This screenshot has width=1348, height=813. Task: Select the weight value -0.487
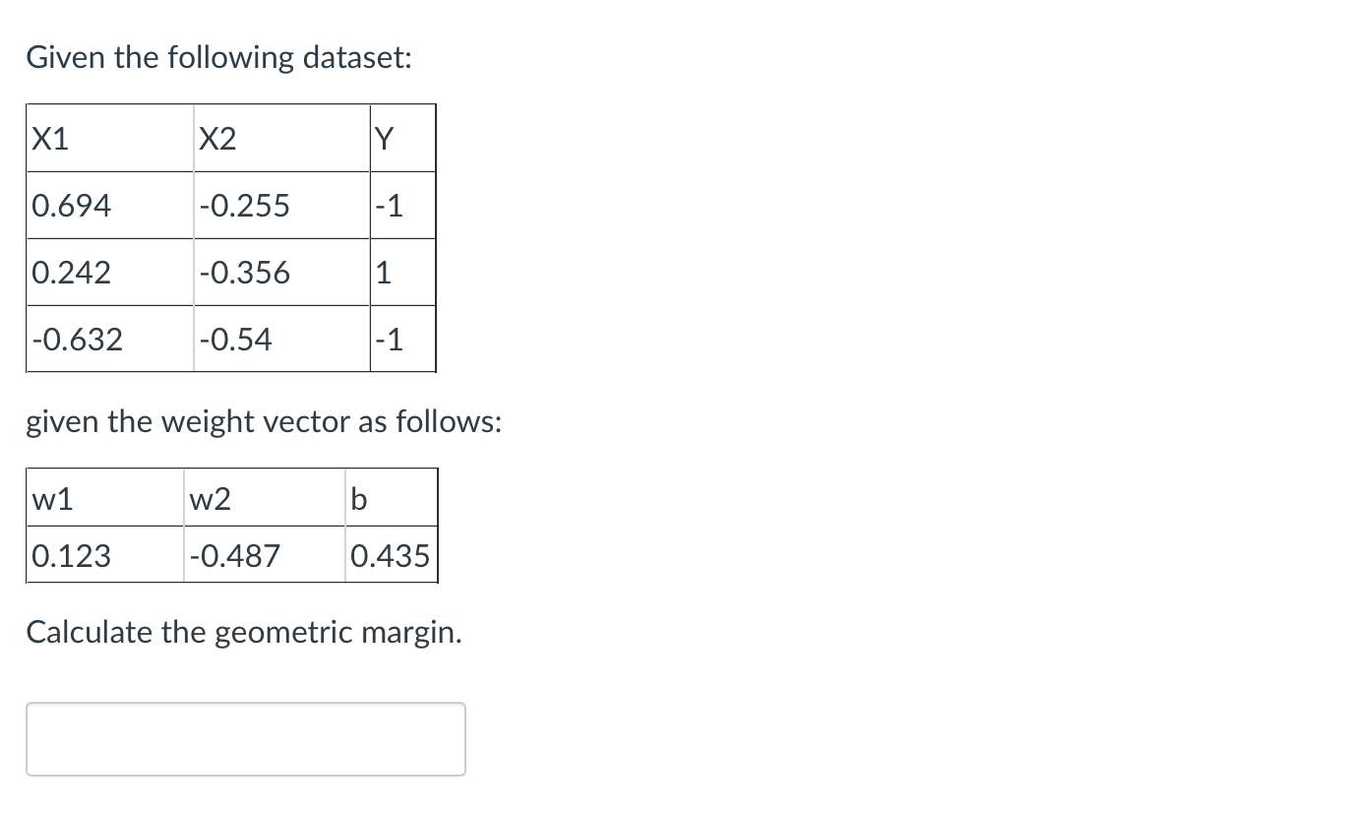pyautogui.click(x=264, y=556)
